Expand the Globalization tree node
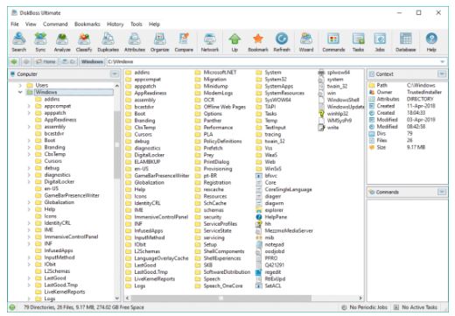This screenshot has width=455, height=316. (29, 202)
